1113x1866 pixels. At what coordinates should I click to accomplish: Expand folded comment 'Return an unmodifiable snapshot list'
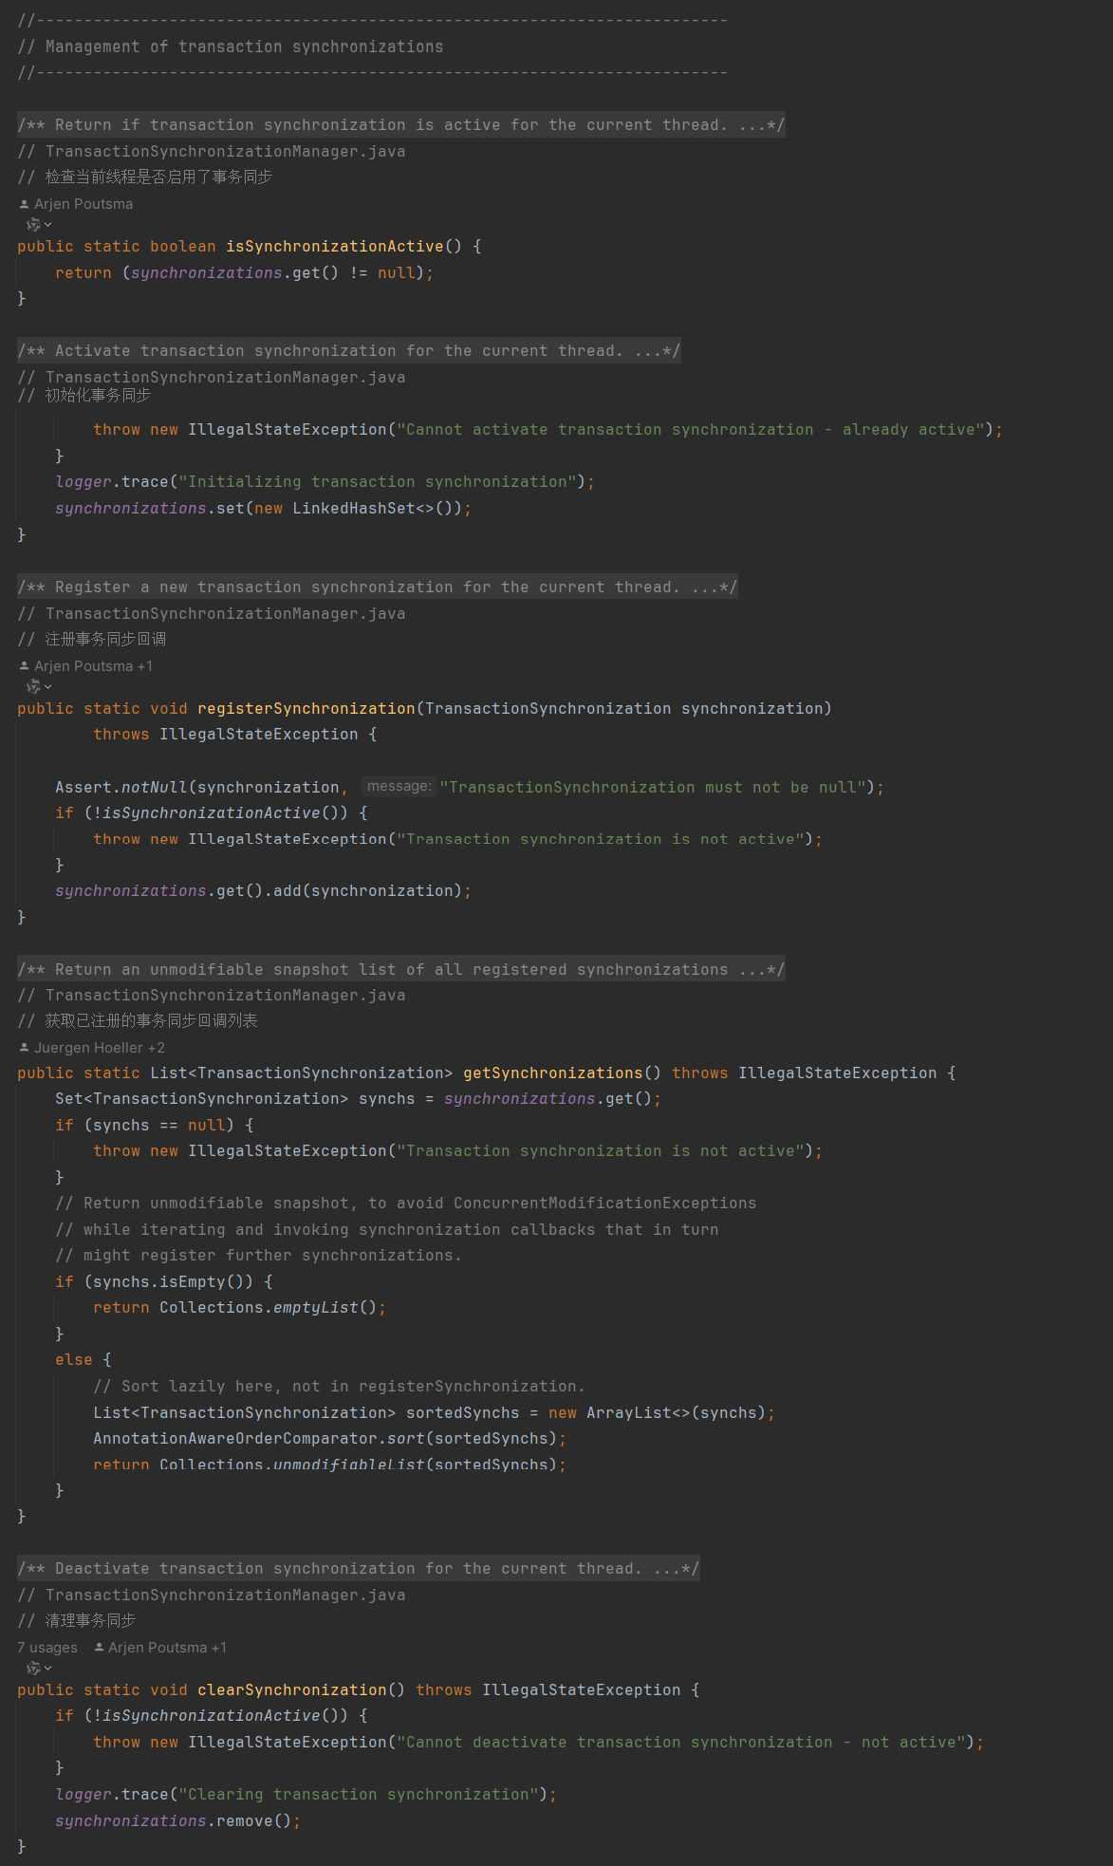tap(401, 970)
